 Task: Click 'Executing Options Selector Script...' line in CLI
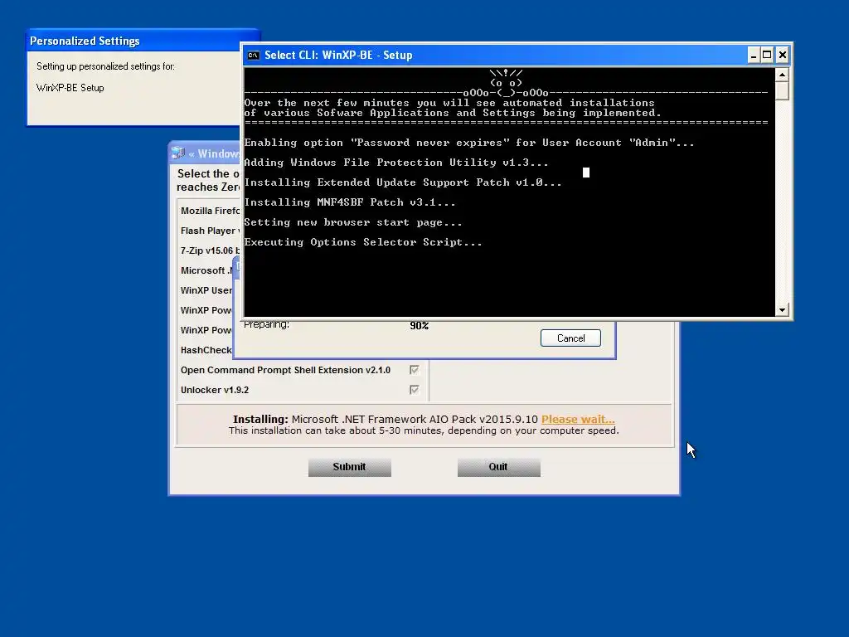click(x=363, y=242)
